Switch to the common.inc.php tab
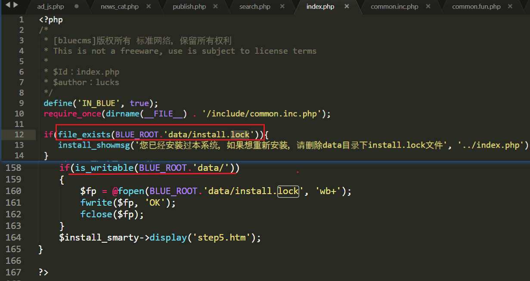530x281 pixels. click(394, 6)
